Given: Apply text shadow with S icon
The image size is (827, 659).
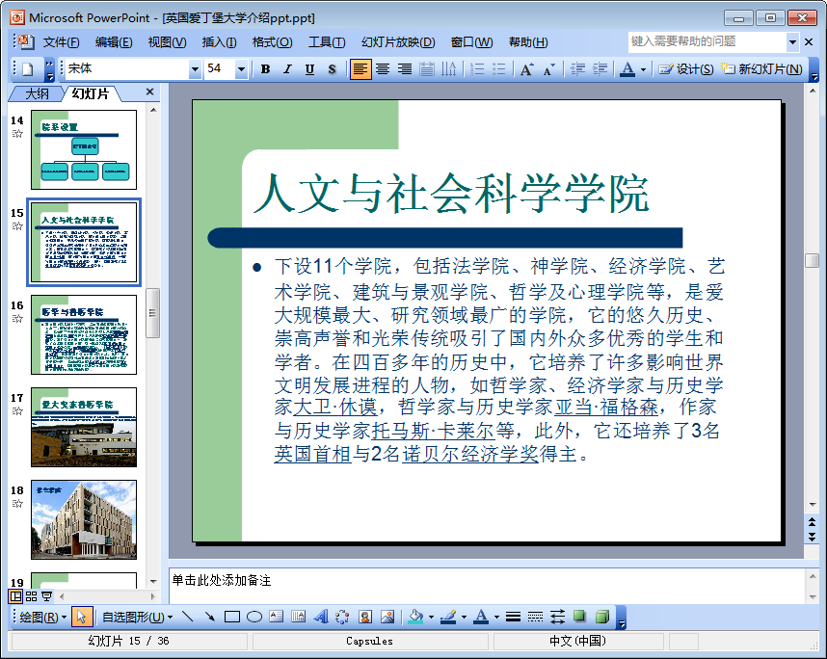Looking at the screenshot, I should (332, 69).
